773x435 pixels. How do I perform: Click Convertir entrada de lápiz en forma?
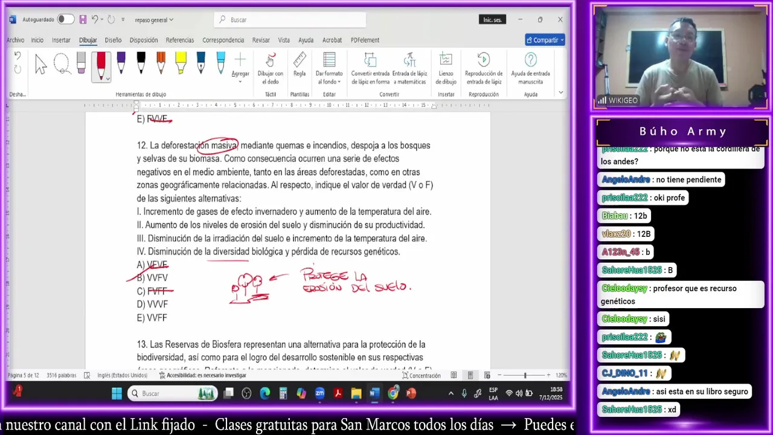coord(370,68)
